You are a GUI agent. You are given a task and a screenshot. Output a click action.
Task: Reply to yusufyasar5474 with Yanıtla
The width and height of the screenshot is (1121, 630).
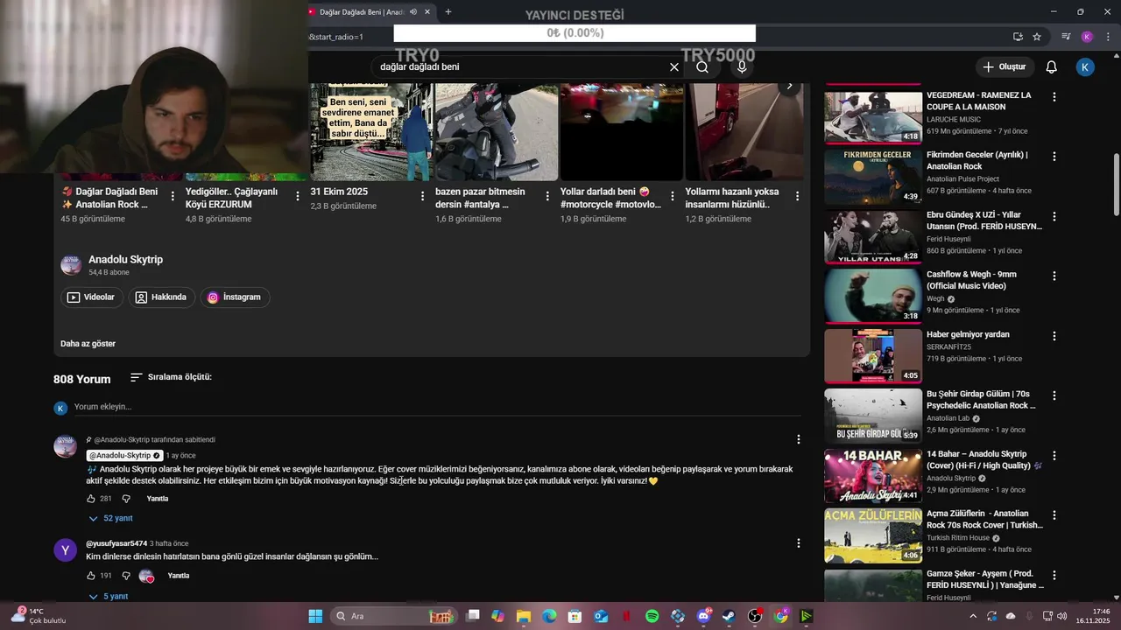click(x=179, y=576)
